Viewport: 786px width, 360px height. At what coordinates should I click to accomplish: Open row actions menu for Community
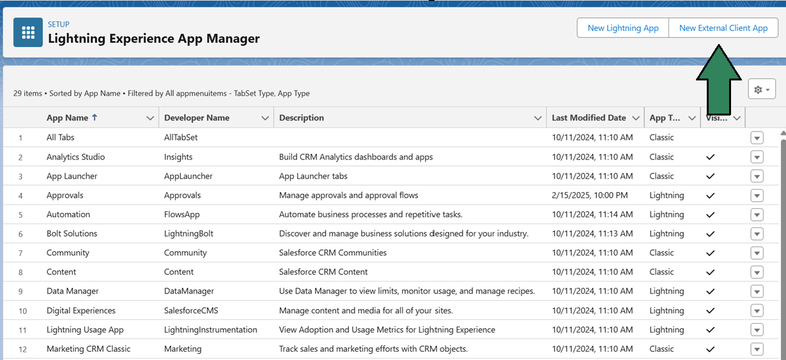[x=757, y=253]
